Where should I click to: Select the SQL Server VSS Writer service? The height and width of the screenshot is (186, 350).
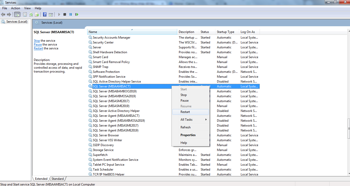(x=173, y=140)
